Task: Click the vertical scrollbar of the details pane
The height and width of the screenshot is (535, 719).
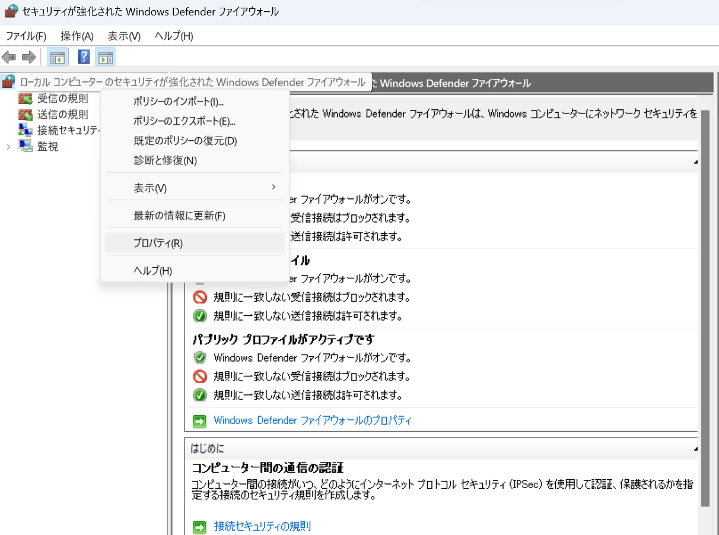Action: (x=705, y=308)
